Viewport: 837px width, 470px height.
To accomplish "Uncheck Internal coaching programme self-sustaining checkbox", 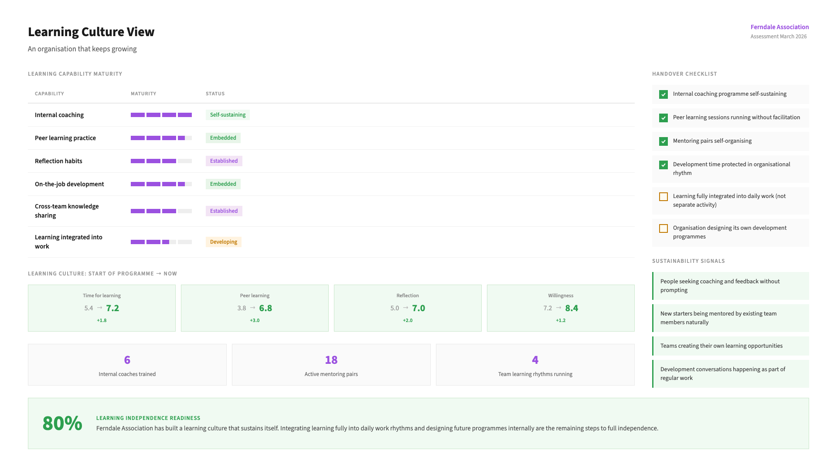I will (663, 94).
